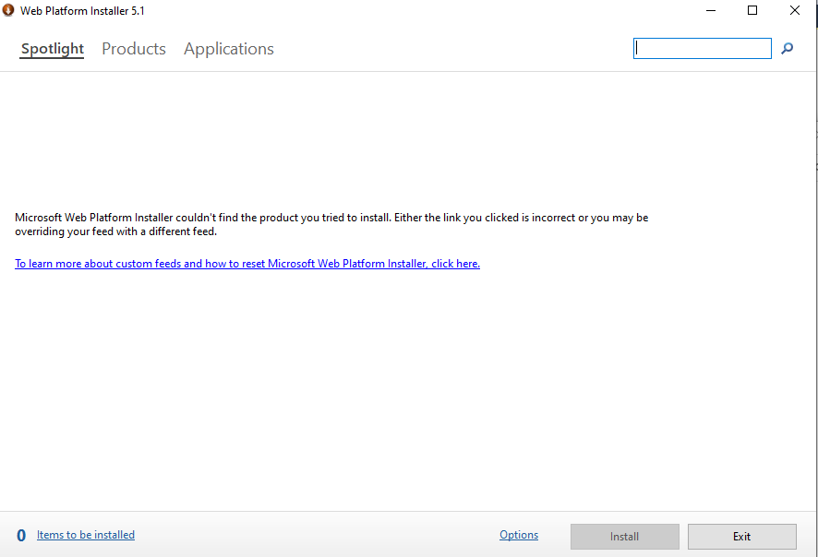Focus the search text box
Image resolution: width=818 pixels, height=557 pixels.
[703, 49]
